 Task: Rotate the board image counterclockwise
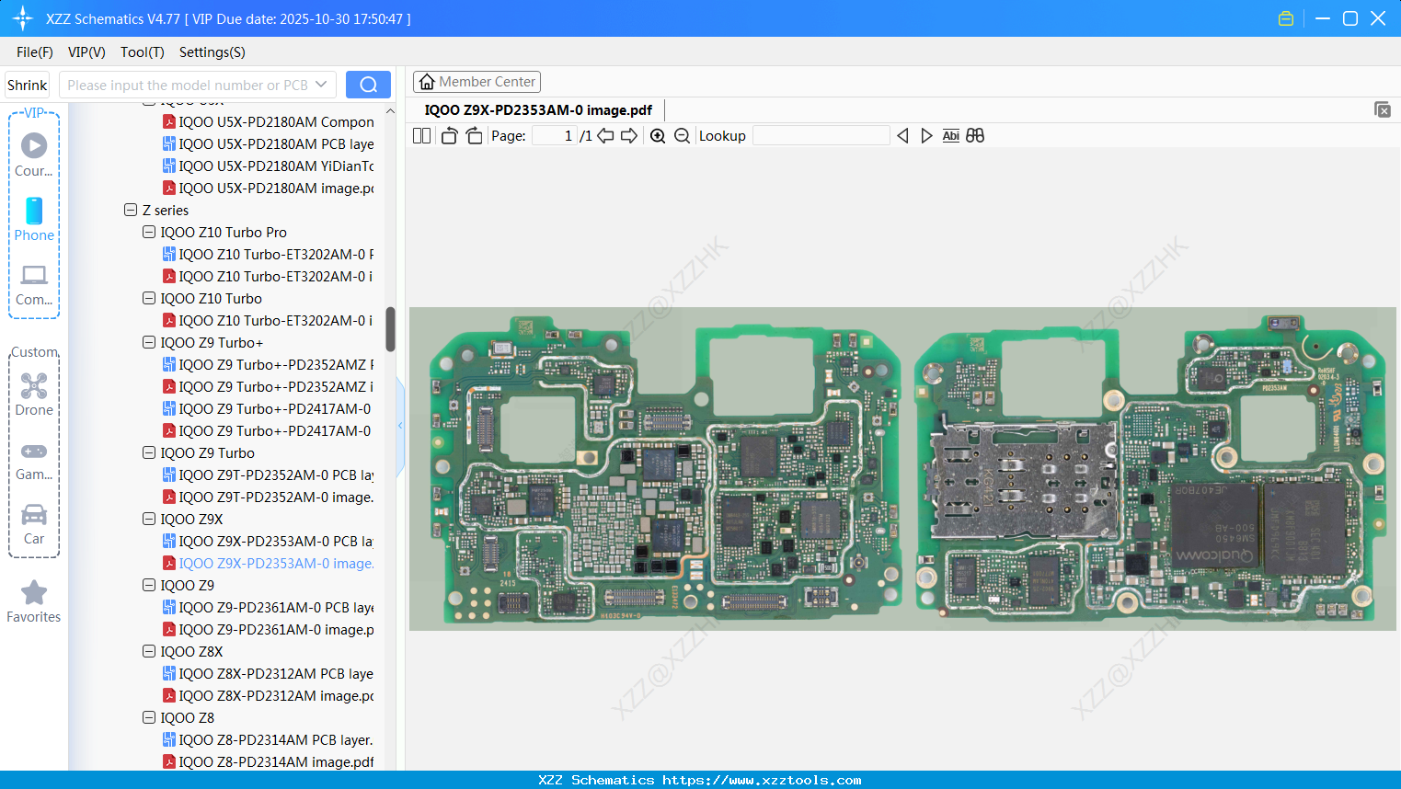coord(448,135)
